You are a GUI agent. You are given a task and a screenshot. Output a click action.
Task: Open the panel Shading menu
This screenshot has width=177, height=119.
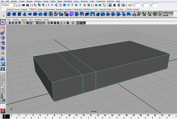coord(16,20)
